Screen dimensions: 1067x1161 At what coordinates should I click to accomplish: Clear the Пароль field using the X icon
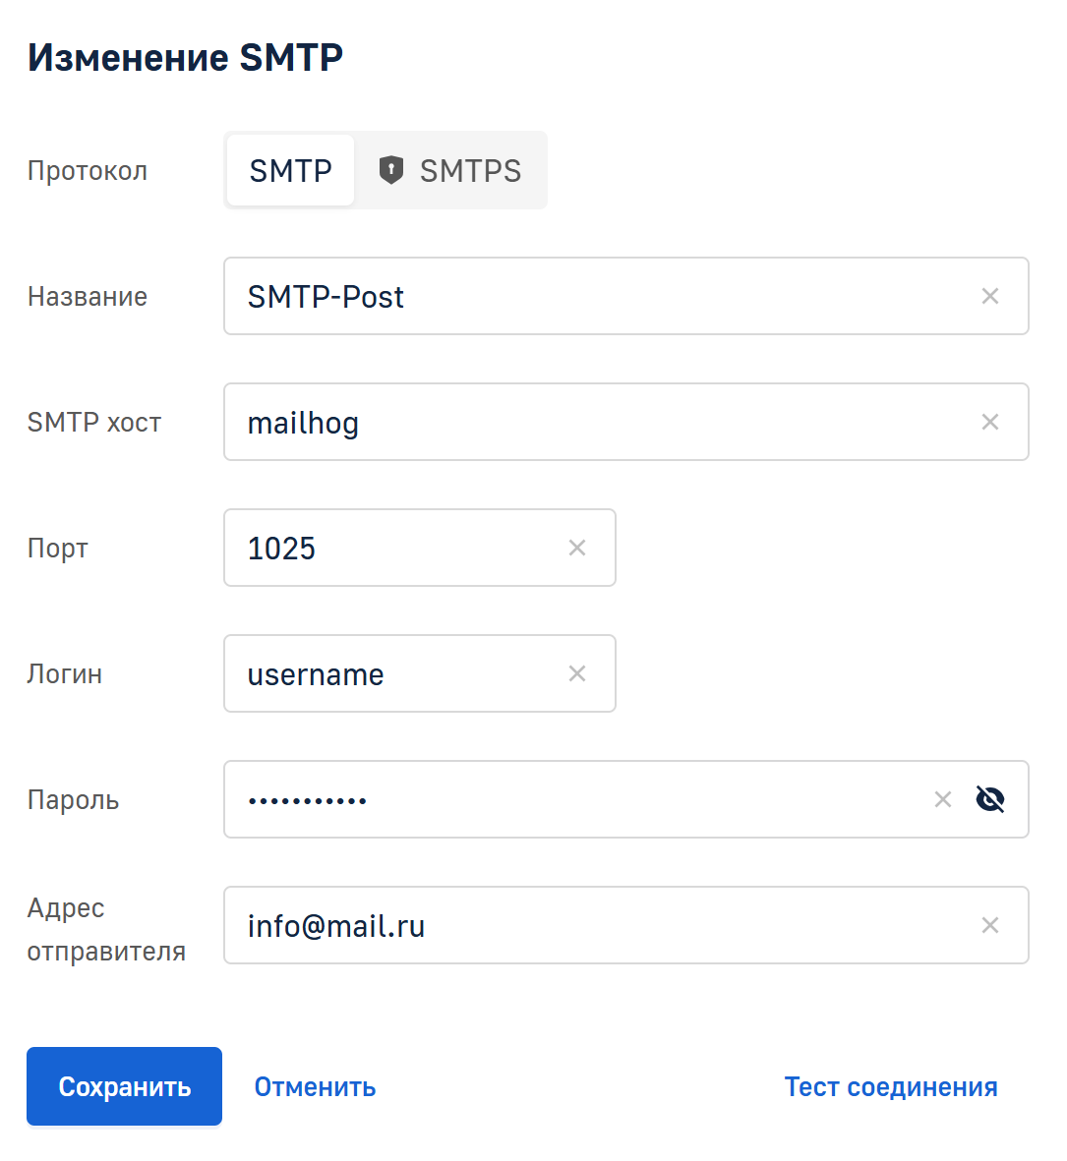[x=942, y=800]
